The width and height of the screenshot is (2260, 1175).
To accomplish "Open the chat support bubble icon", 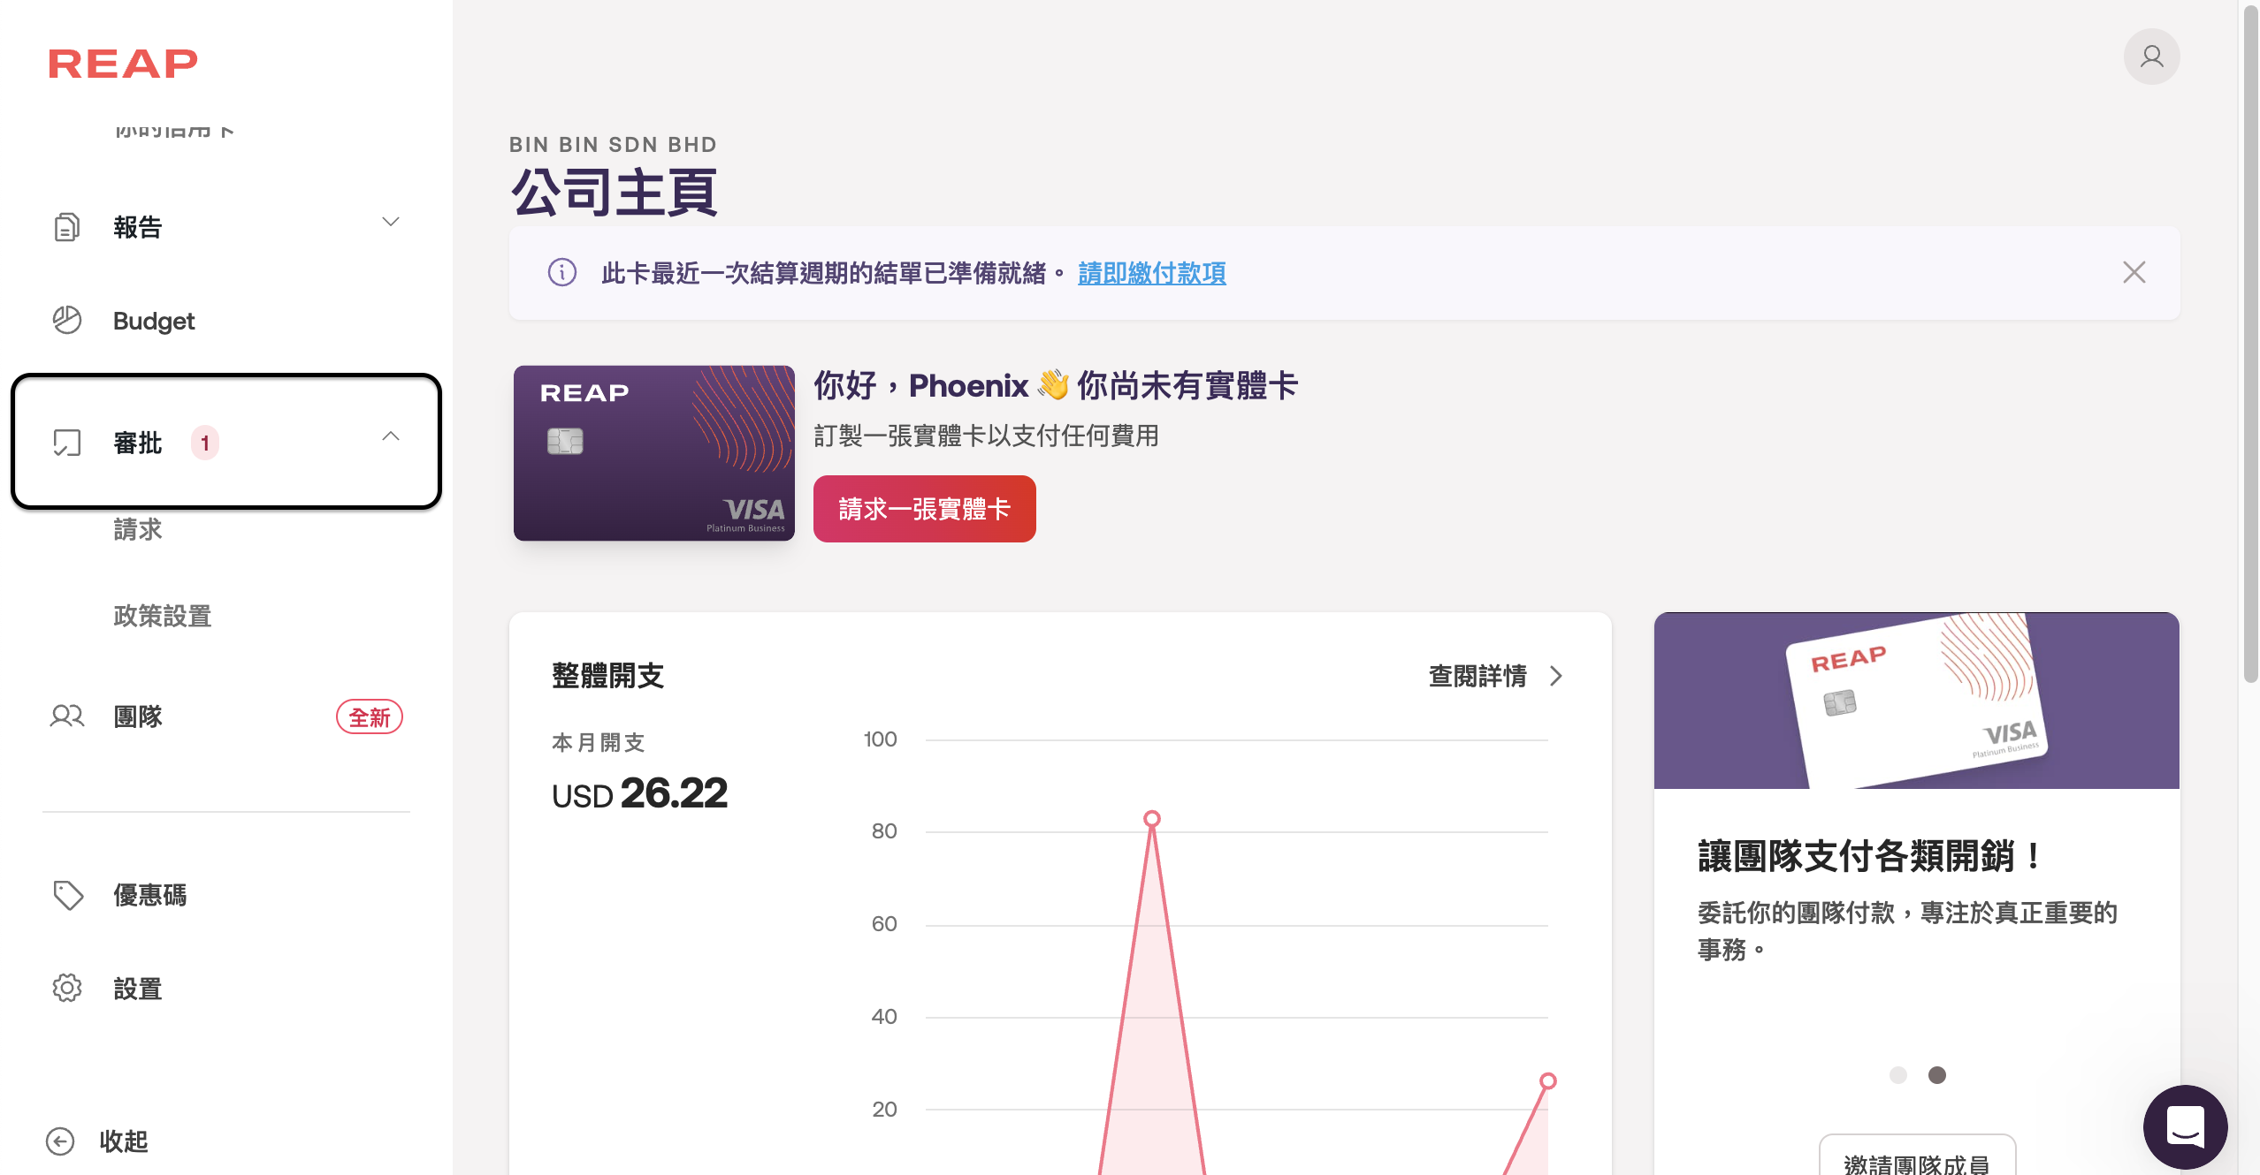I will (2184, 1126).
